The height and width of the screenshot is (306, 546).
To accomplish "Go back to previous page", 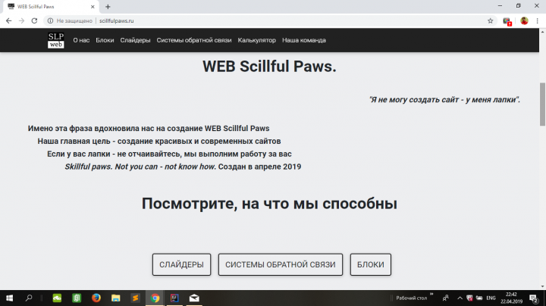I will [x=8, y=21].
